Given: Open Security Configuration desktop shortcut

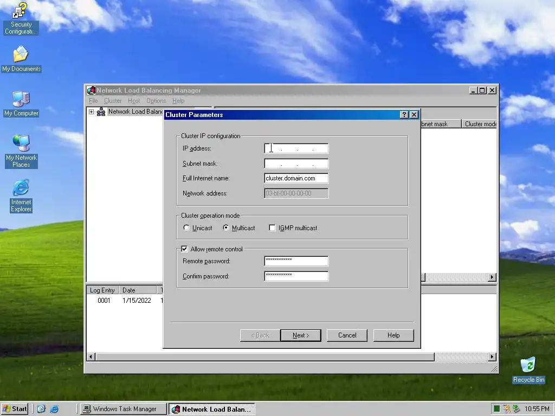Looking at the screenshot, I should 21,18.
